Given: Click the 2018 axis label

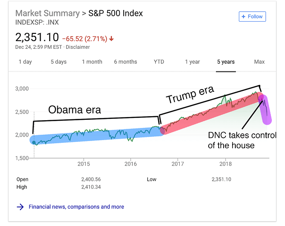Looking at the screenshot, I should pos(225,164).
